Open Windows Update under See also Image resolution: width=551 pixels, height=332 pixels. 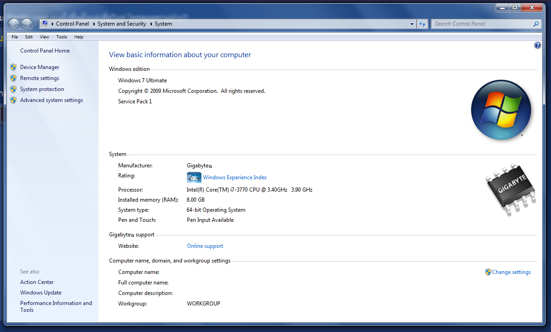41,293
